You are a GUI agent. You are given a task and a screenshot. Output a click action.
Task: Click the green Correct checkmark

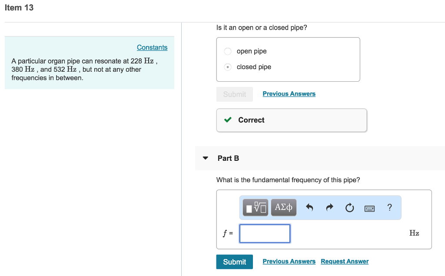(227, 120)
